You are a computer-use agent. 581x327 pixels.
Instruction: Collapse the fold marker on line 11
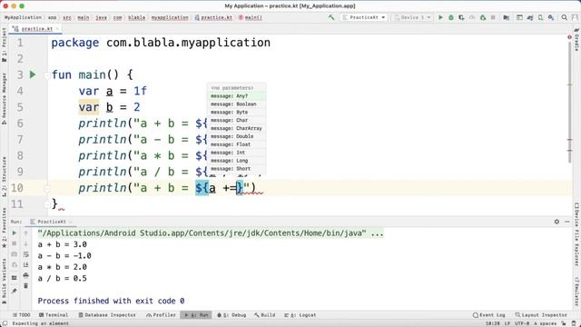(46, 204)
